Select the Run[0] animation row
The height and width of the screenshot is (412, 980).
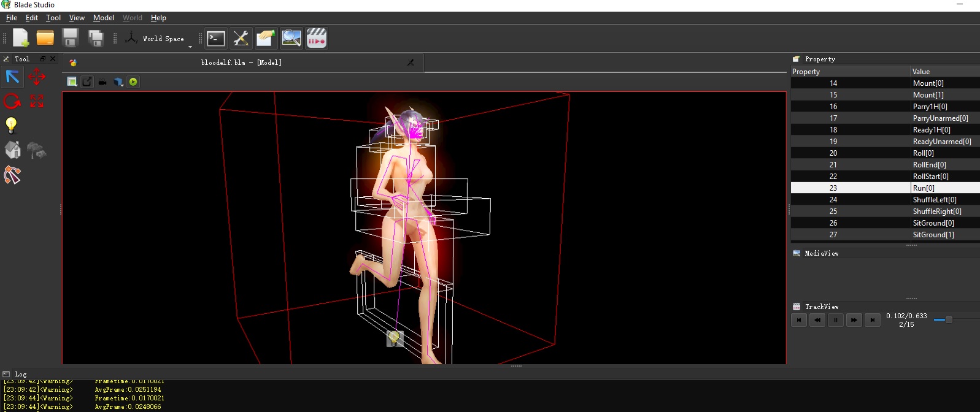pos(885,188)
